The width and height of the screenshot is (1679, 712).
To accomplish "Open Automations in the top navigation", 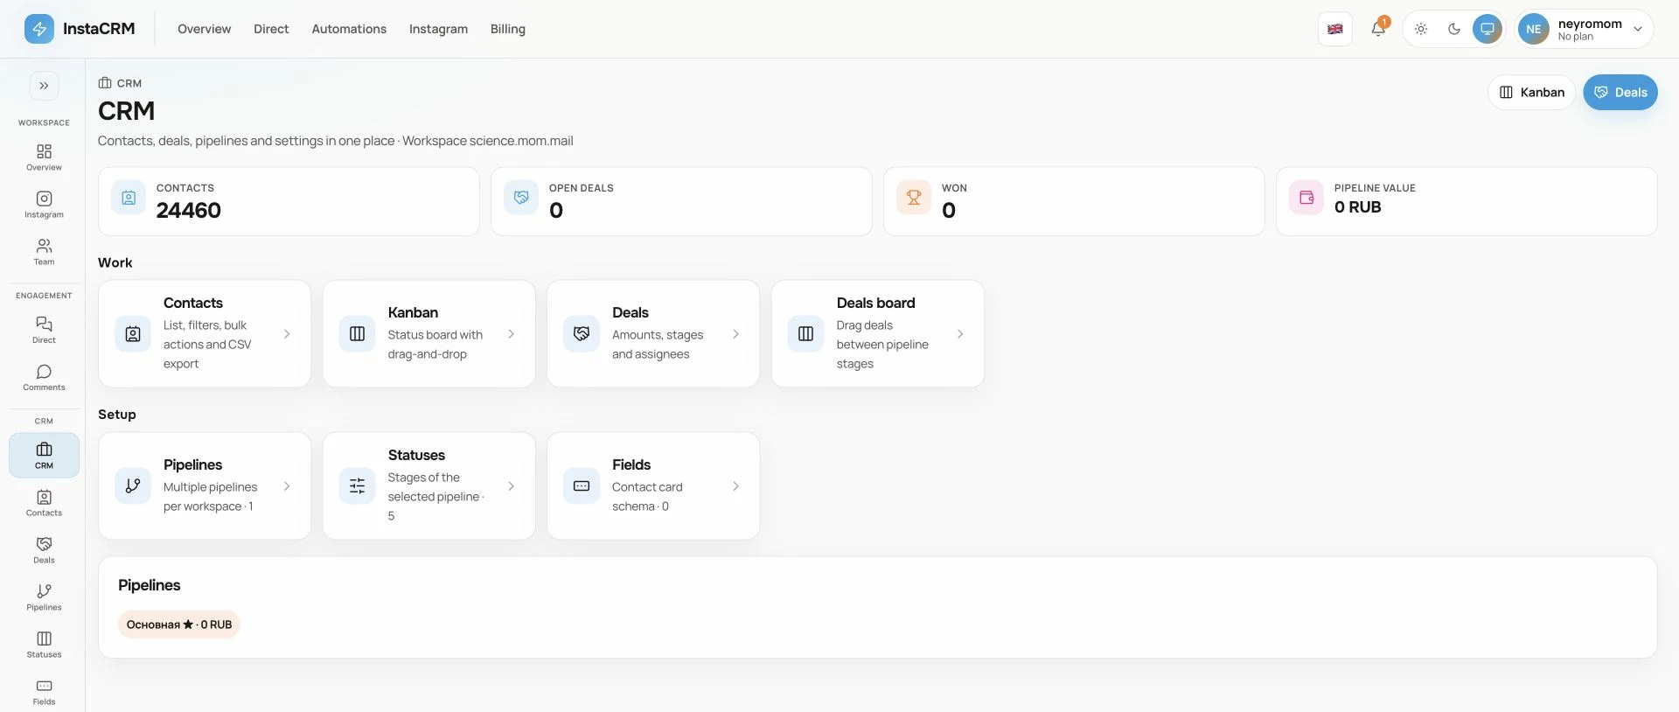I will [x=349, y=29].
